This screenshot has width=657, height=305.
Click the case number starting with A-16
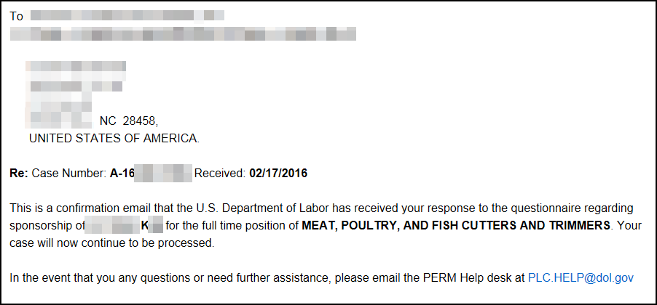pyautogui.click(x=151, y=173)
